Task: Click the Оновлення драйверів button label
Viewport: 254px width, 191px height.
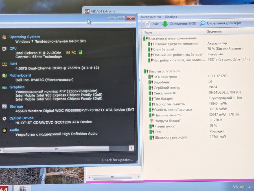Action: click(224, 23)
